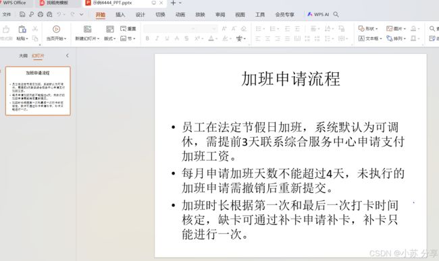Open the font size combo box
The height and width of the screenshot is (261, 439).
point(207,28)
